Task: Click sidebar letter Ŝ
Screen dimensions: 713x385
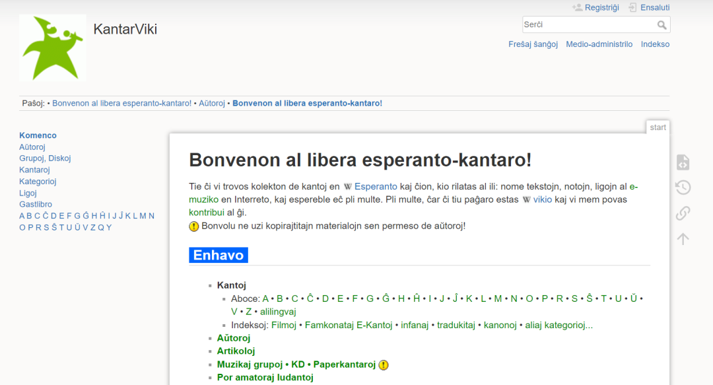Action: click(53, 228)
